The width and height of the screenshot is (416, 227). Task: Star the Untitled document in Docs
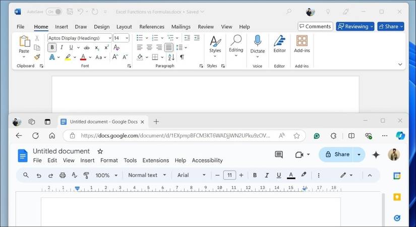100,151
